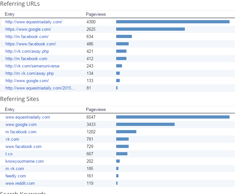This screenshot has width=242, height=194.
Task: Open the www.reddit.com referring site
Action: tap(20, 183)
